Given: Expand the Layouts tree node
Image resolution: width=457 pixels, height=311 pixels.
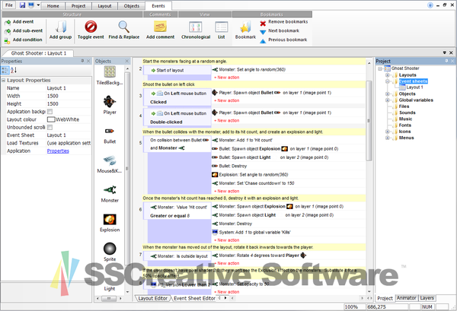Looking at the screenshot, I should (388, 75).
